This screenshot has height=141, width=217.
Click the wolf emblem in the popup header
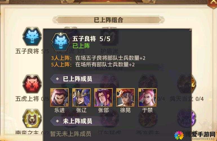pyautogui.click(x=61, y=42)
